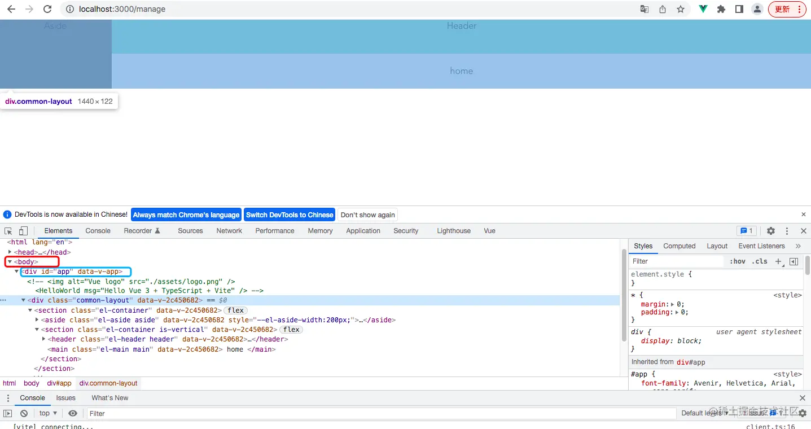Open the Recorder tab

[142, 231]
